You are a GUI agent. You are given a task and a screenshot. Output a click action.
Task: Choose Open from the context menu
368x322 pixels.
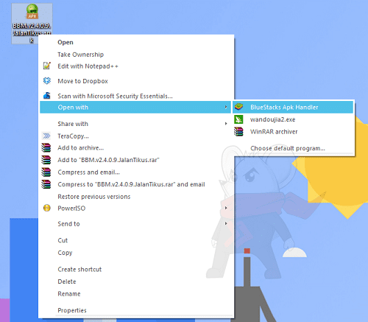pyautogui.click(x=135, y=42)
